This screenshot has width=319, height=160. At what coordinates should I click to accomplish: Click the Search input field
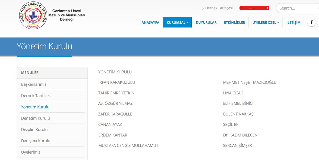click(x=298, y=8)
